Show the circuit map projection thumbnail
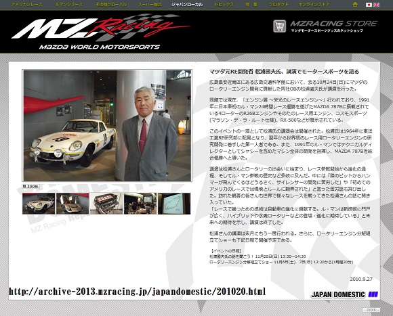The height and width of the screenshot is (316, 393). tap(174, 204)
